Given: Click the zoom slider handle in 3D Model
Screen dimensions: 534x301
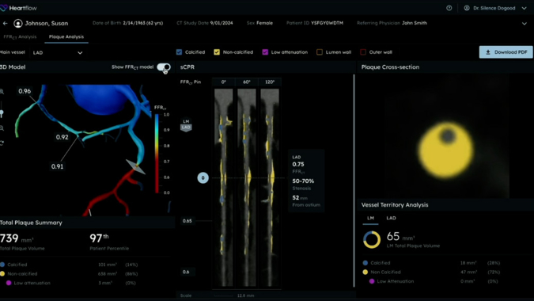Looking at the screenshot, I should pyautogui.click(x=2, y=112).
